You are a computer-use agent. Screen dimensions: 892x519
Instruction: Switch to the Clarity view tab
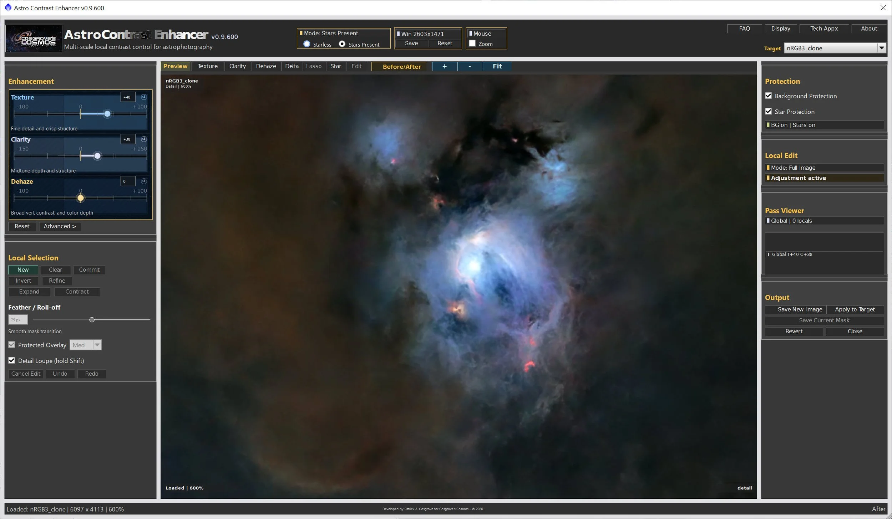(238, 66)
